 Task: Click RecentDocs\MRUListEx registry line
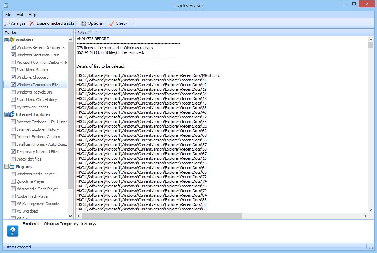[x=148, y=75]
